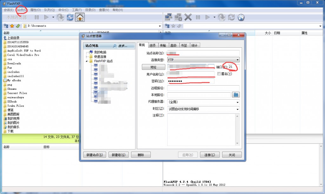Click the remote pane refresh icon

231,17
